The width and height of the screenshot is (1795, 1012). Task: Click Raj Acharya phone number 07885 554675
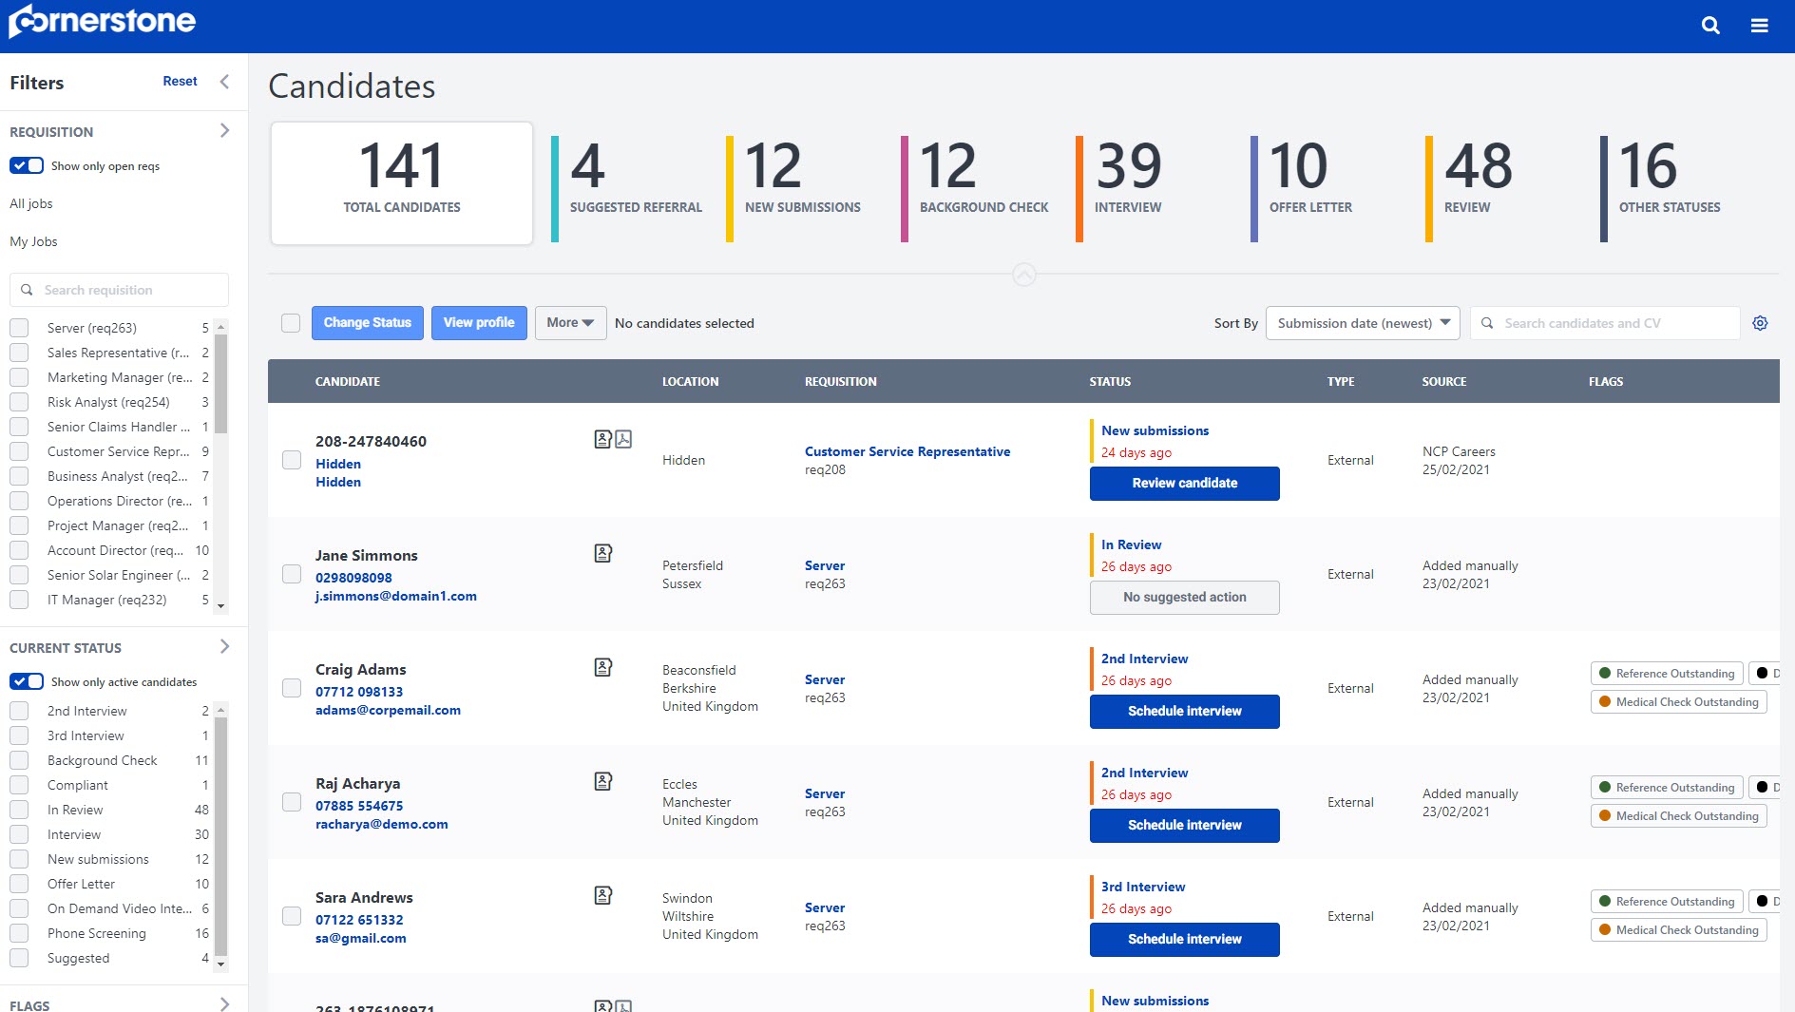[x=359, y=806]
